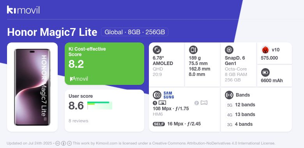Click the 5G 12 bands entry

pyautogui.click(x=240, y=105)
